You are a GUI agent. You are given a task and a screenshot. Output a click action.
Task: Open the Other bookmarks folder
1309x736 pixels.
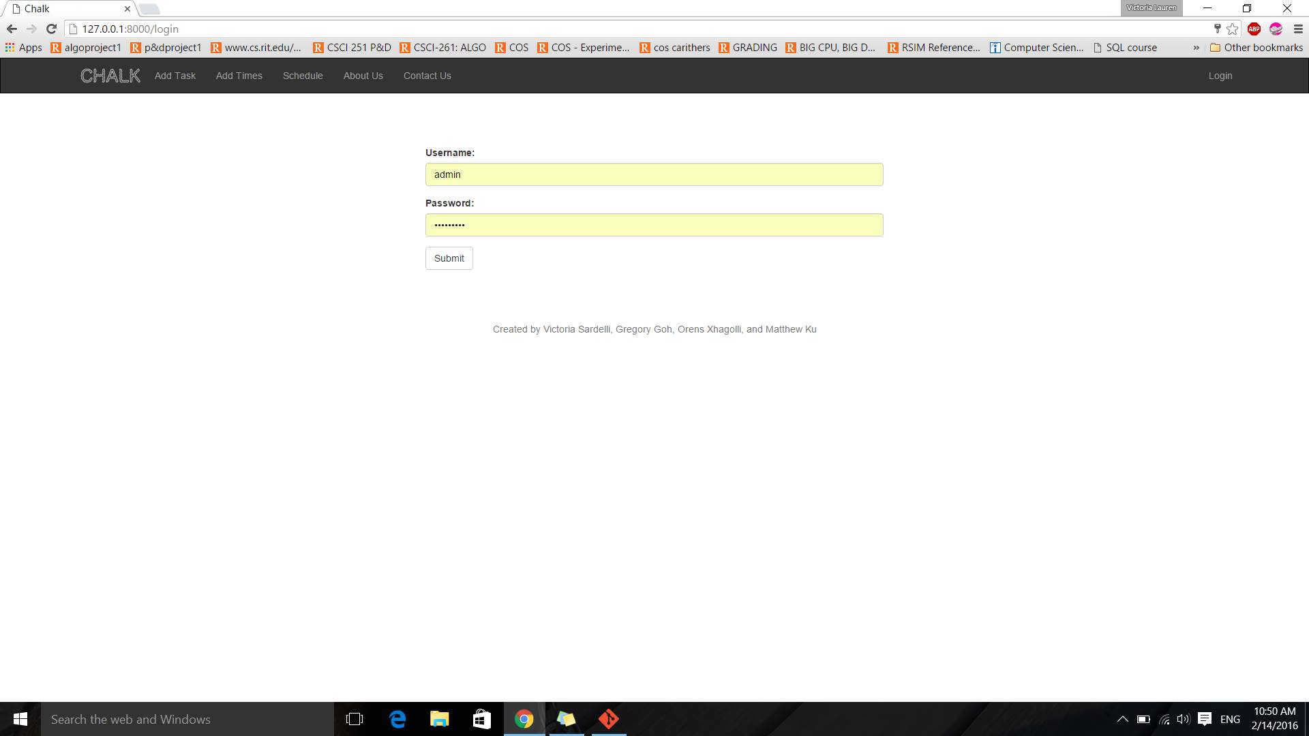coord(1256,48)
